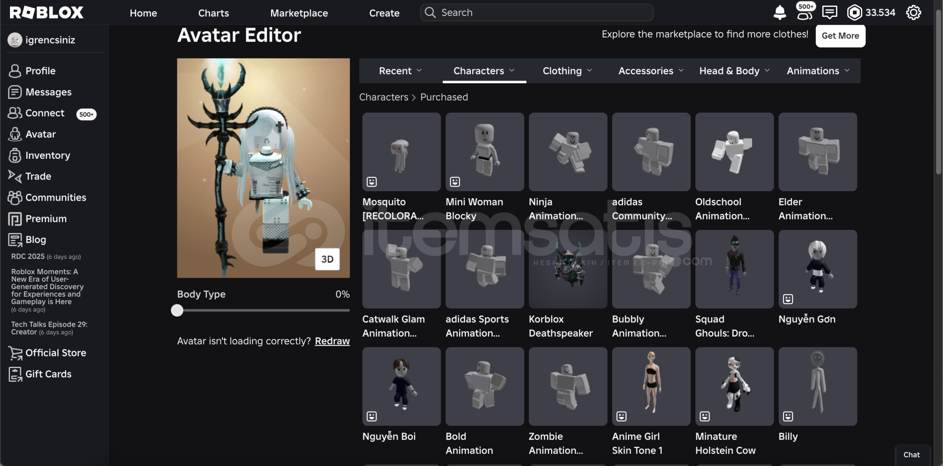Open the friends icon with 500+ badge
Image resolution: width=943 pixels, height=466 pixels.
click(x=805, y=12)
